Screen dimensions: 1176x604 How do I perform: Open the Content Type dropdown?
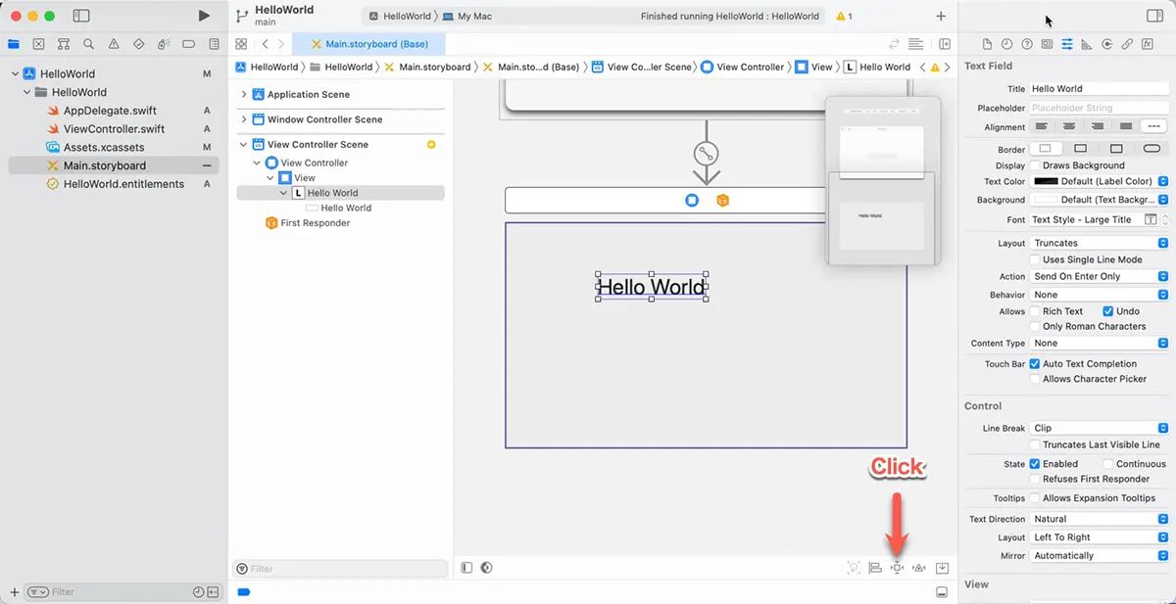1100,344
